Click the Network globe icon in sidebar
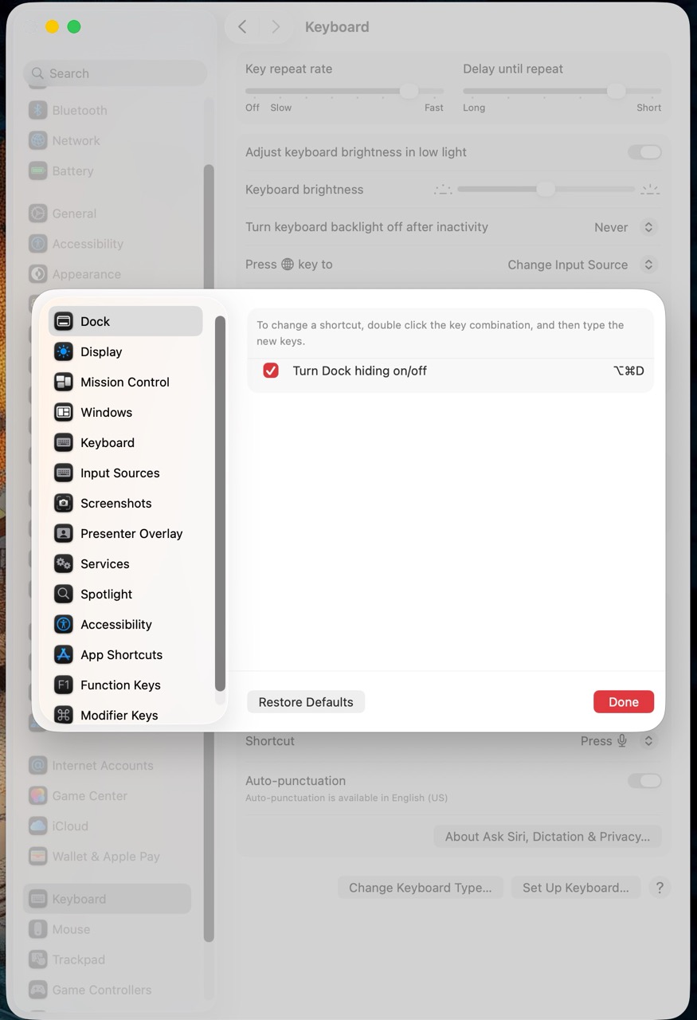 [38, 140]
